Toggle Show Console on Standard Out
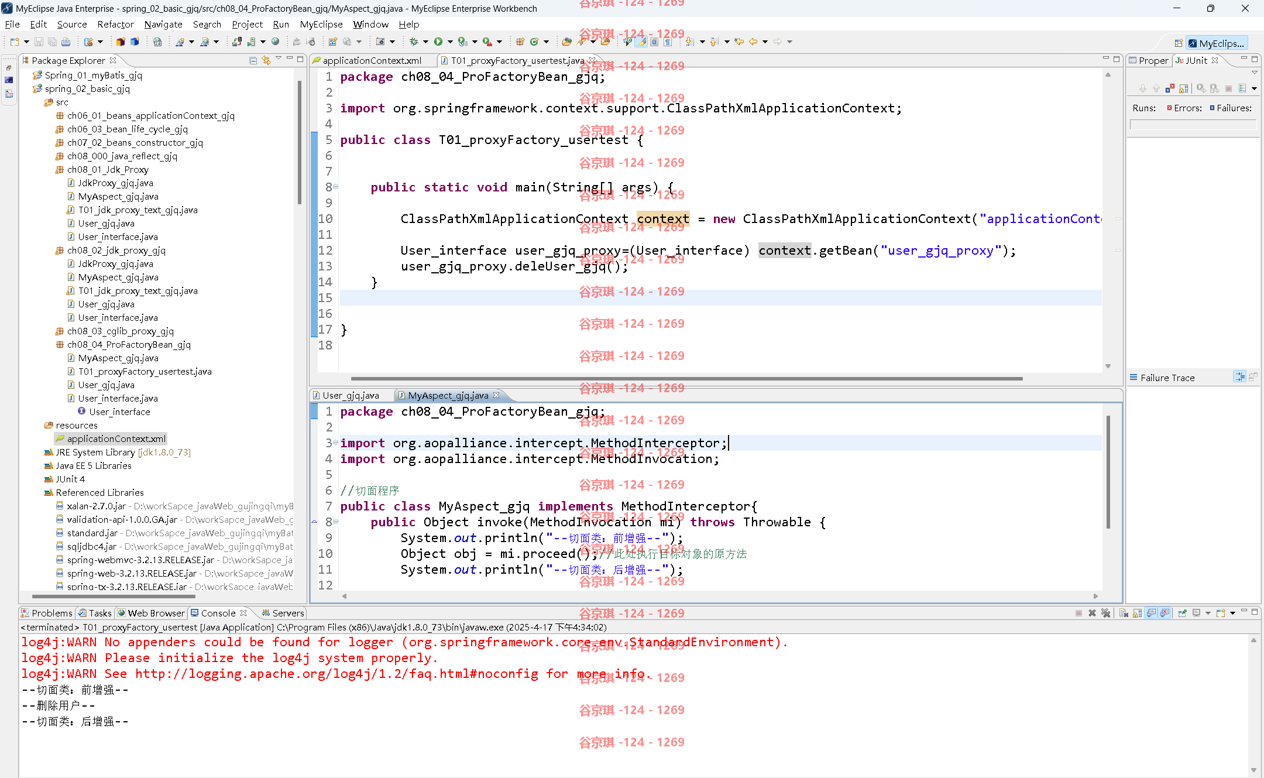Image resolution: width=1264 pixels, height=778 pixels. click(1151, 613)
